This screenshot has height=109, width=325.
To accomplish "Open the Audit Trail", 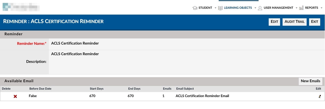I will click(294, 22).
